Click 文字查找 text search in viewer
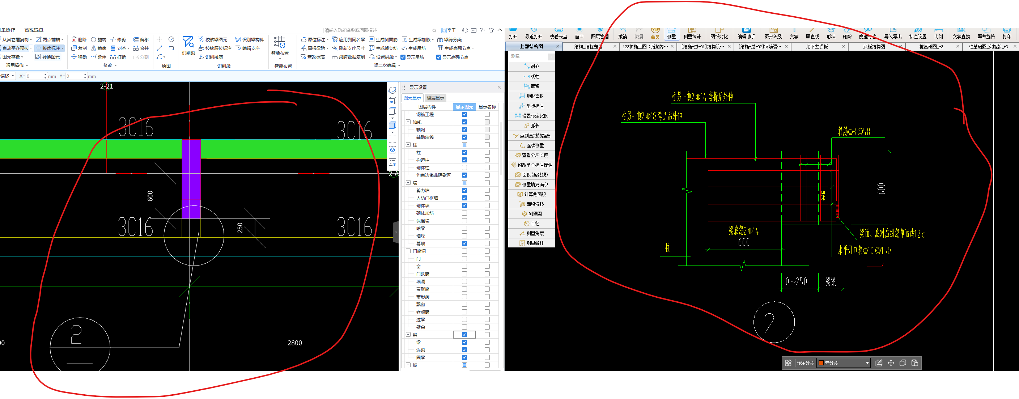 [x=961, y=33]
